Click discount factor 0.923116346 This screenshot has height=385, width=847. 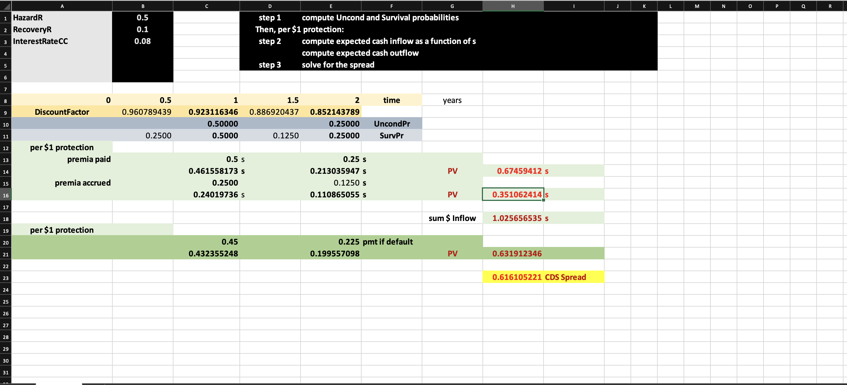click(x=206, y=112)
